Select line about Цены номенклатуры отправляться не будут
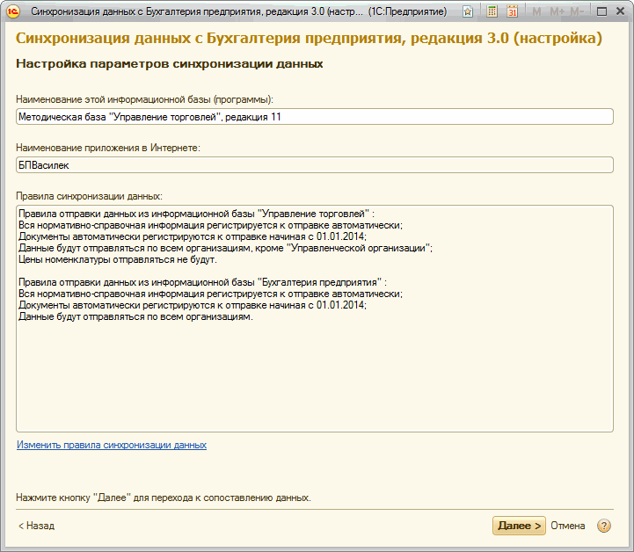 pyautogui.click(x=118, y=259)
